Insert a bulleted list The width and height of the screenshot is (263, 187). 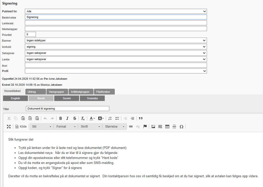(x=117, y=118)
